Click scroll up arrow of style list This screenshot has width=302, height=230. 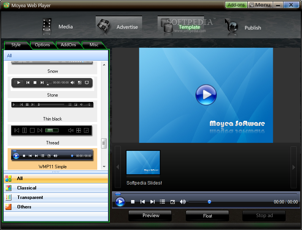104,65
